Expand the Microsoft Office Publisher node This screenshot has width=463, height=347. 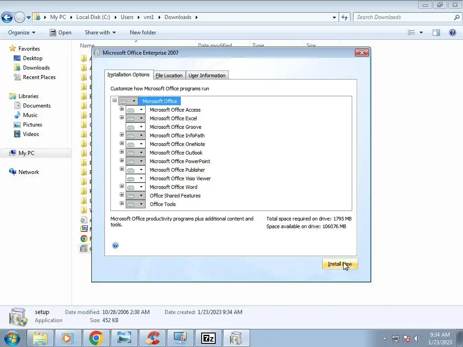click(x=122, y=169)
